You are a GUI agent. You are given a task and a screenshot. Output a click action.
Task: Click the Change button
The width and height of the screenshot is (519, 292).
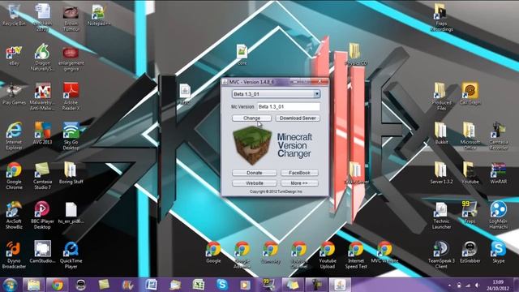[251, 118]
